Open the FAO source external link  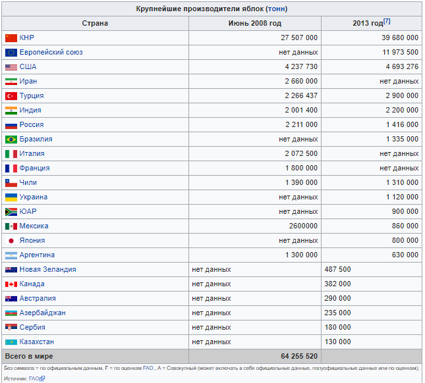pos(34,378)
